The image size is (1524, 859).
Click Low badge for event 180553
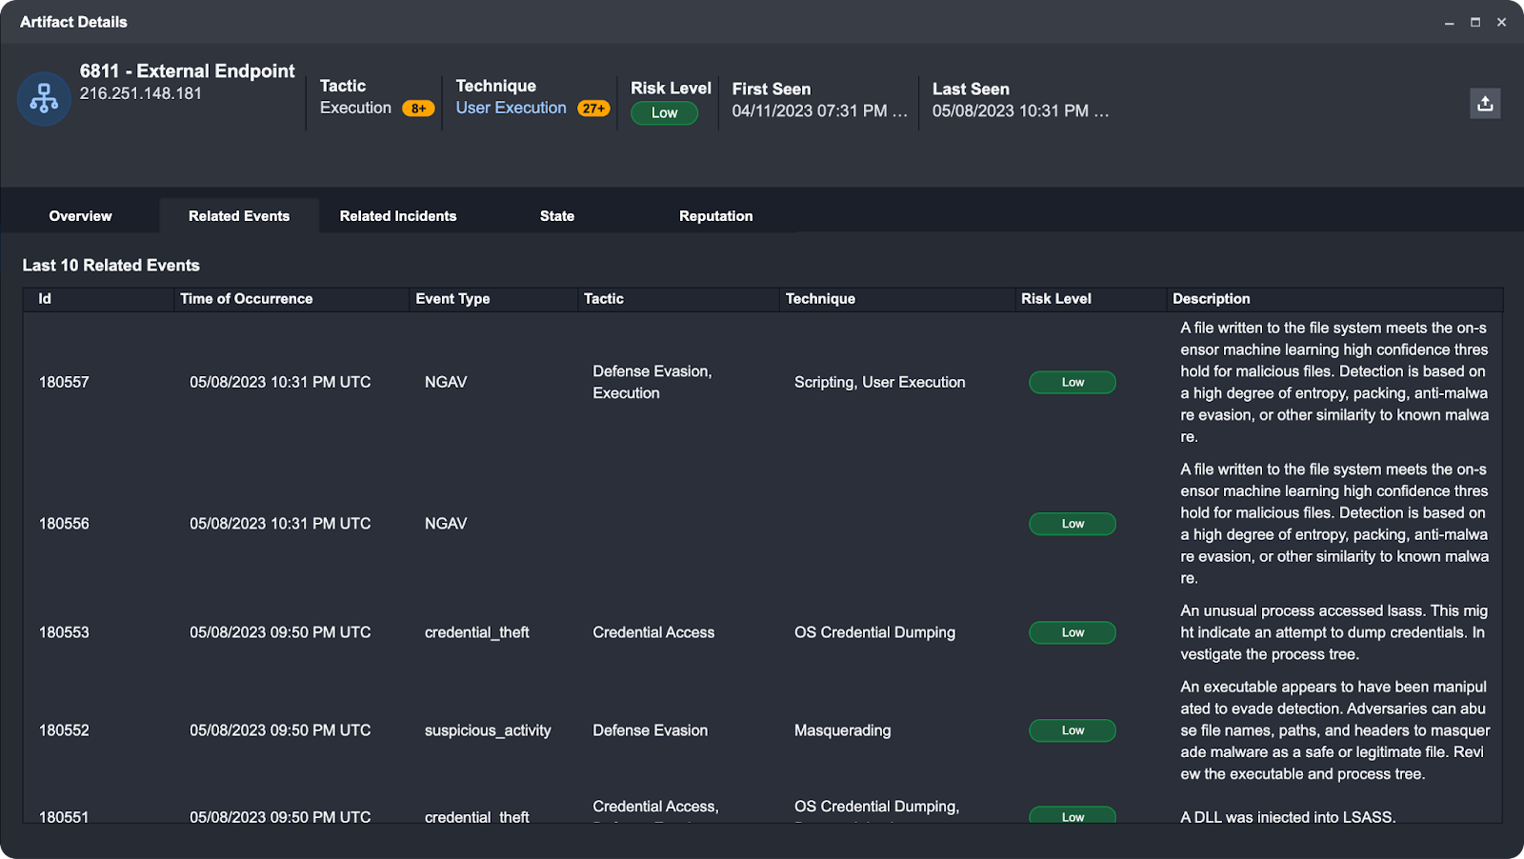[1072, 632]
